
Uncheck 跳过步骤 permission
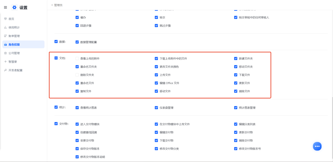pos(156,25)
